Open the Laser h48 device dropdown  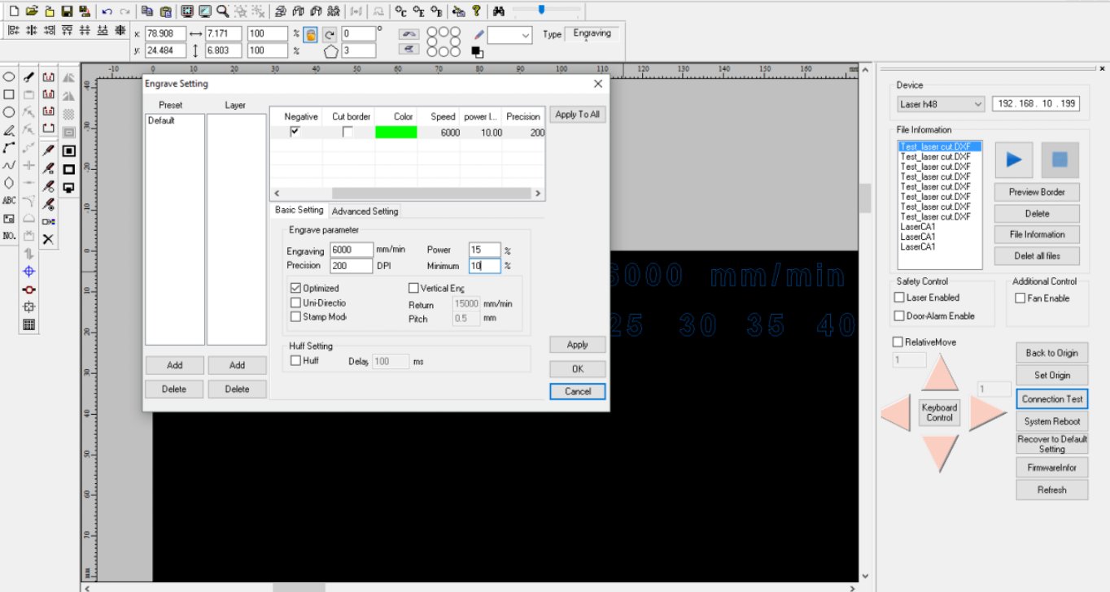click(940, 104)
